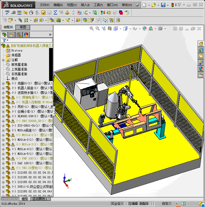Click Zoom to Area icon in viewport
Screen dimensions: 205x207
(98, 28)
